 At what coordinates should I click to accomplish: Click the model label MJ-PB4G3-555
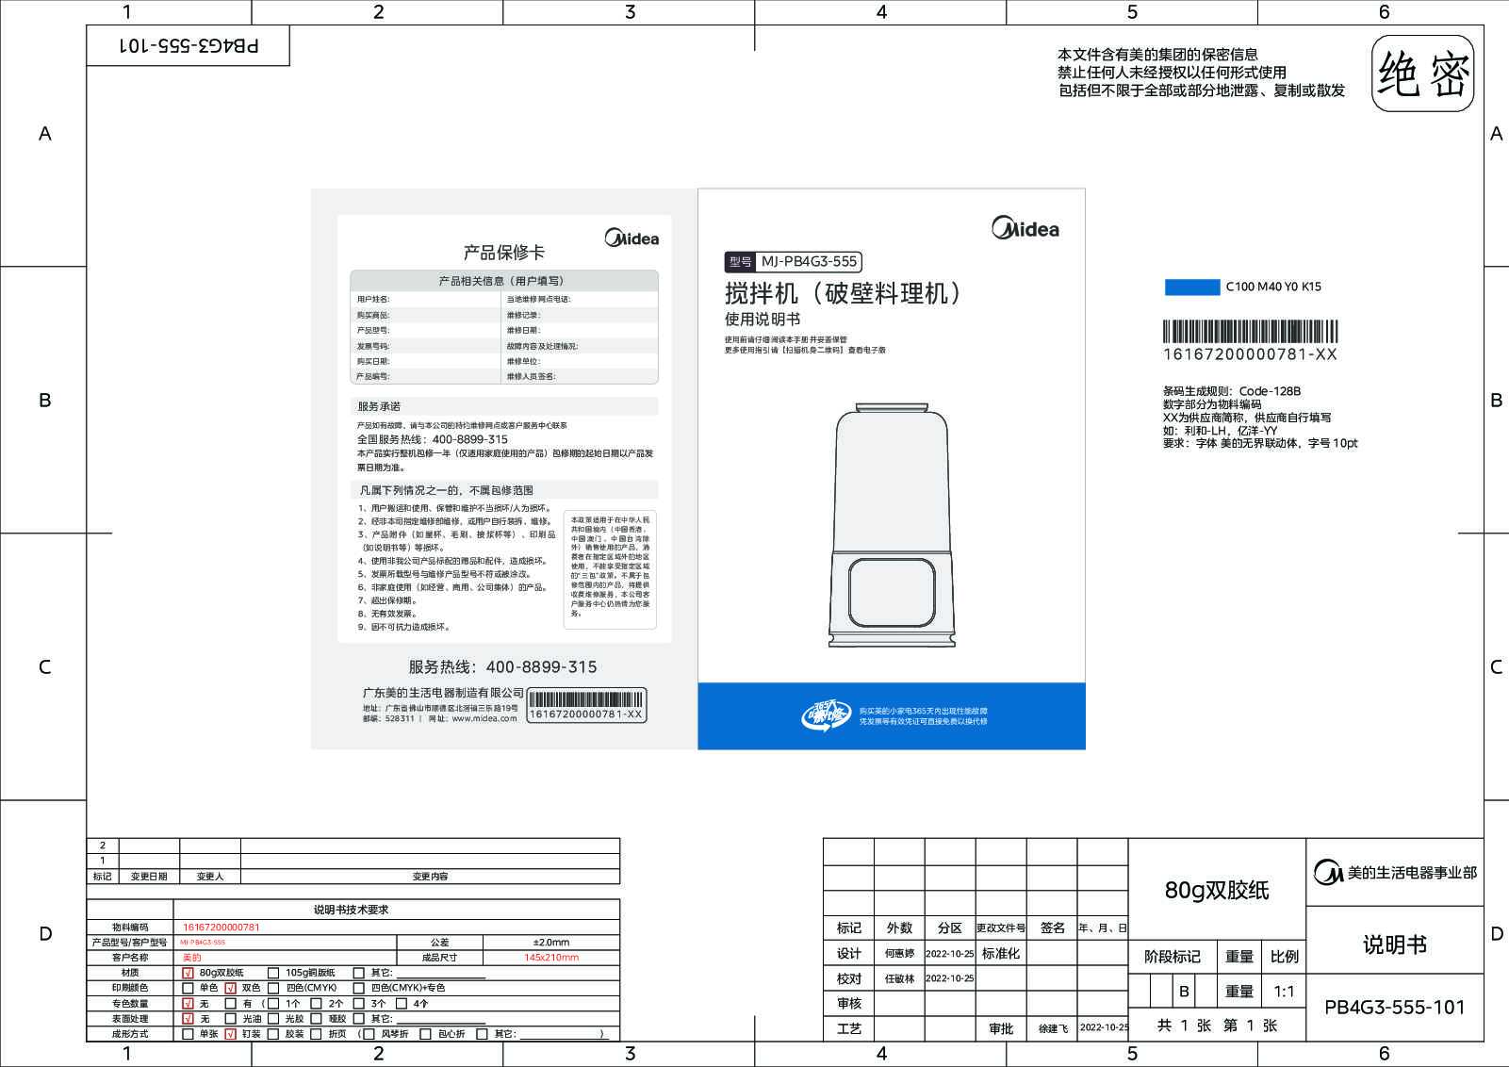(x=794, y=262)
